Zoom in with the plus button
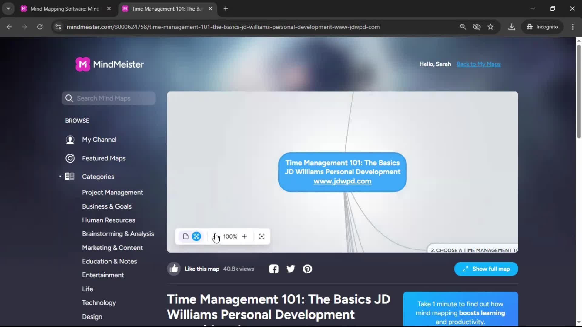 (x=245, y=236)
